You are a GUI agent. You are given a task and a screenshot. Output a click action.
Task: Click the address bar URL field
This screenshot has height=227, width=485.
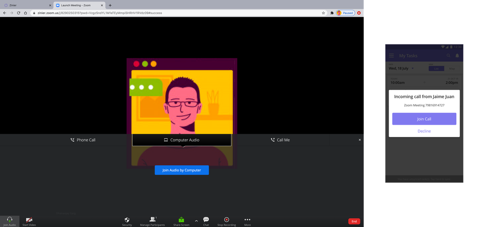[x=178, y=13]
